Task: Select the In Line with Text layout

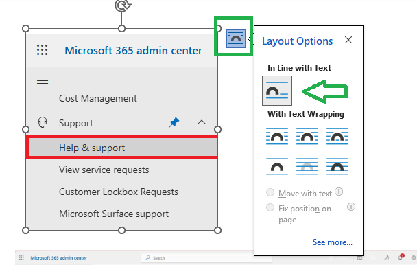Action: click(277, 91)
